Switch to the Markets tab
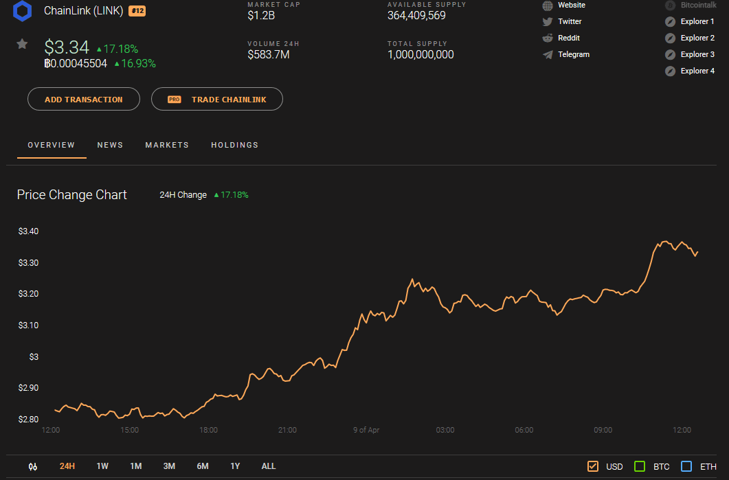Viewport: 729px width, 480px height. pyautogui.click(x=167, y=145)
